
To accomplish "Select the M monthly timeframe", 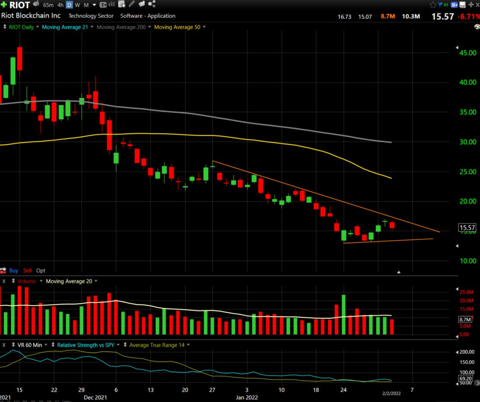I will click(86, 5).
